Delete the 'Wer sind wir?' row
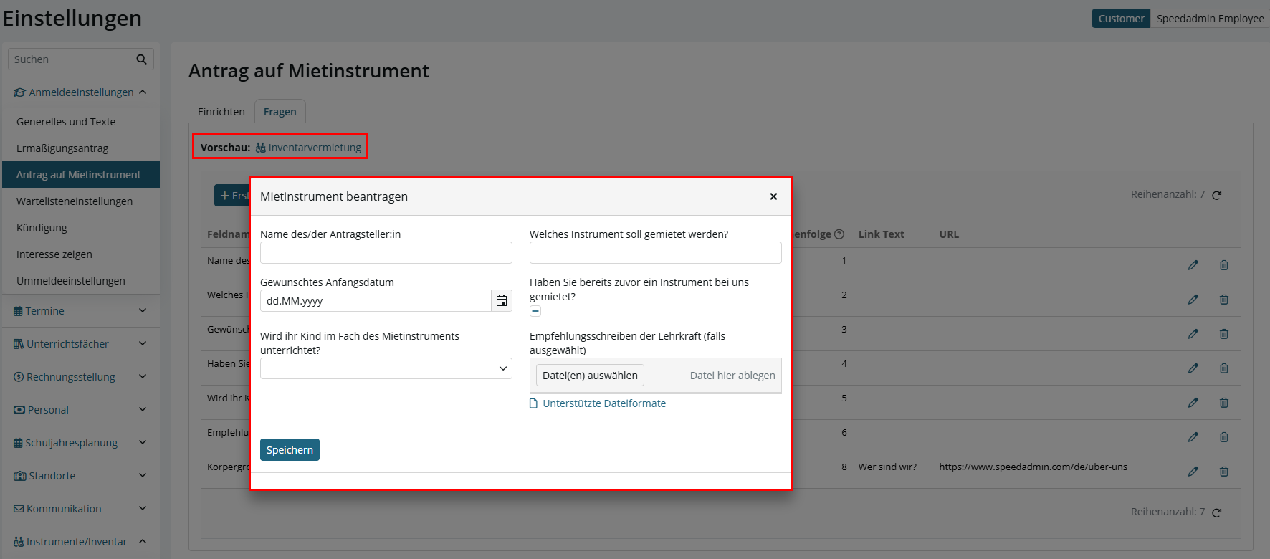 coord(1224,472)
